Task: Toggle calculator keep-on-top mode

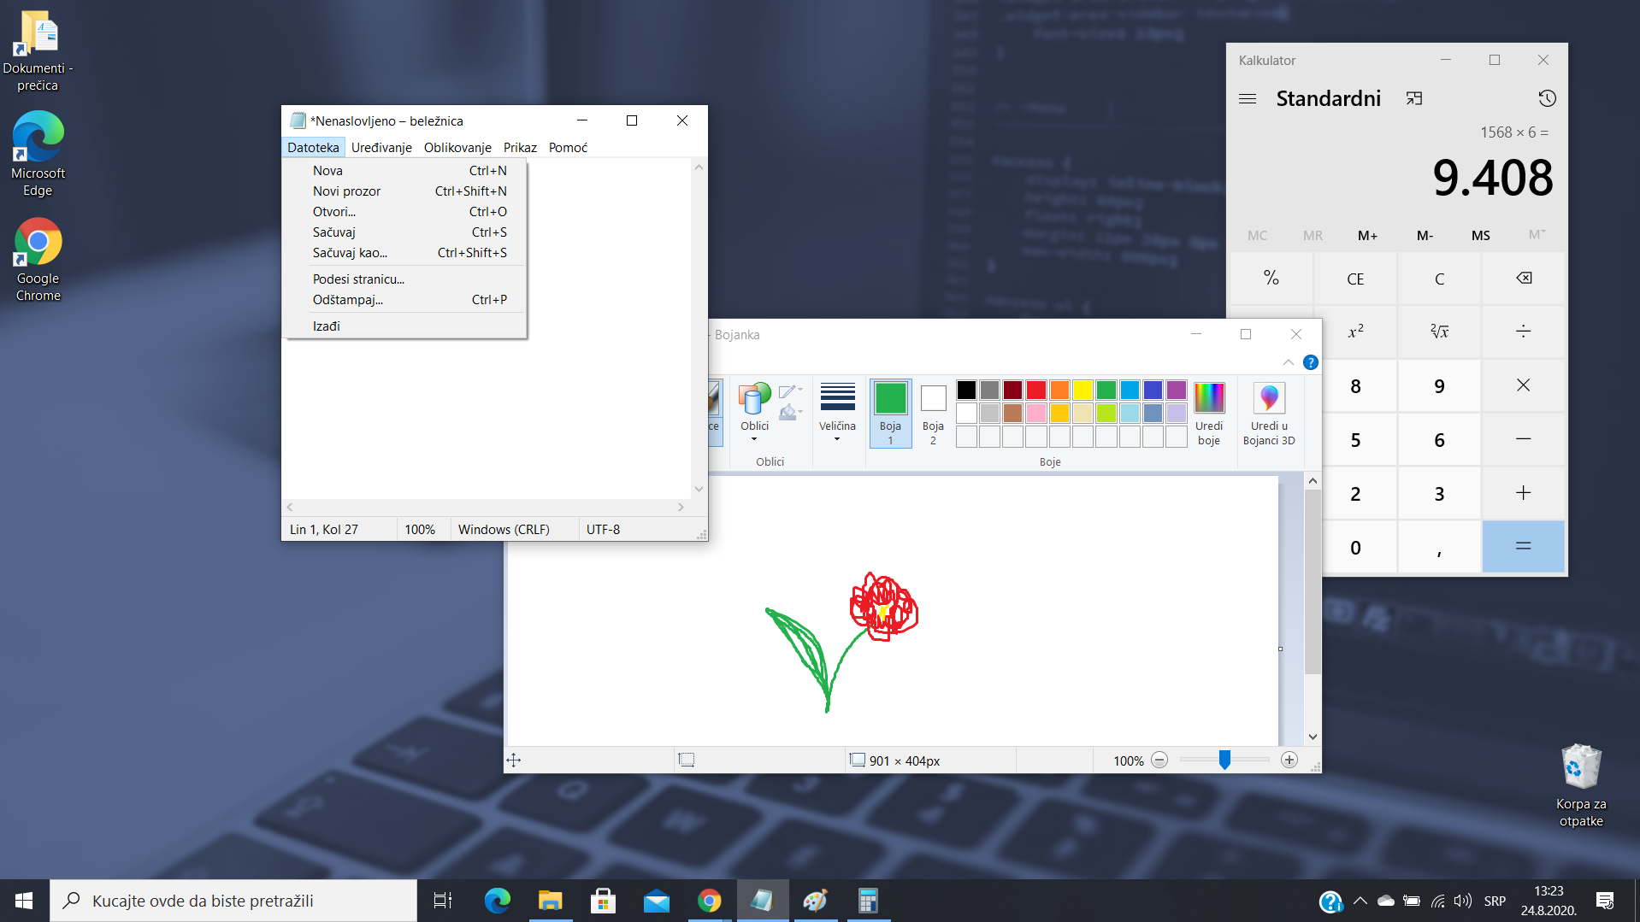Action: (1413, 99)
